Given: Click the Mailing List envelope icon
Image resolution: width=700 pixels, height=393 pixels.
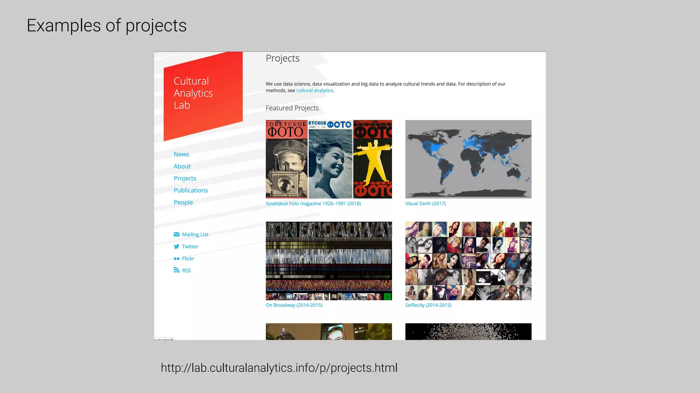Looking at the screenshot, I should (x=176, y=234).
